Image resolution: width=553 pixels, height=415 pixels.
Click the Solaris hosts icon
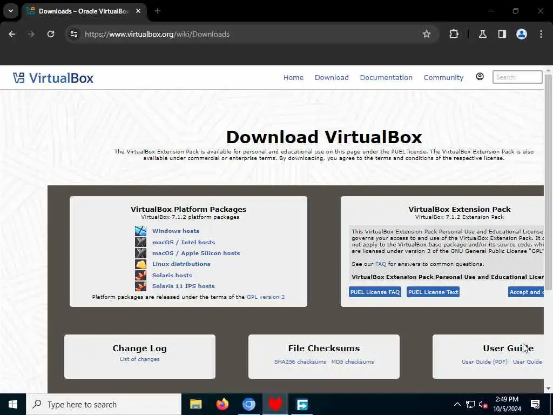click(140, 275)
